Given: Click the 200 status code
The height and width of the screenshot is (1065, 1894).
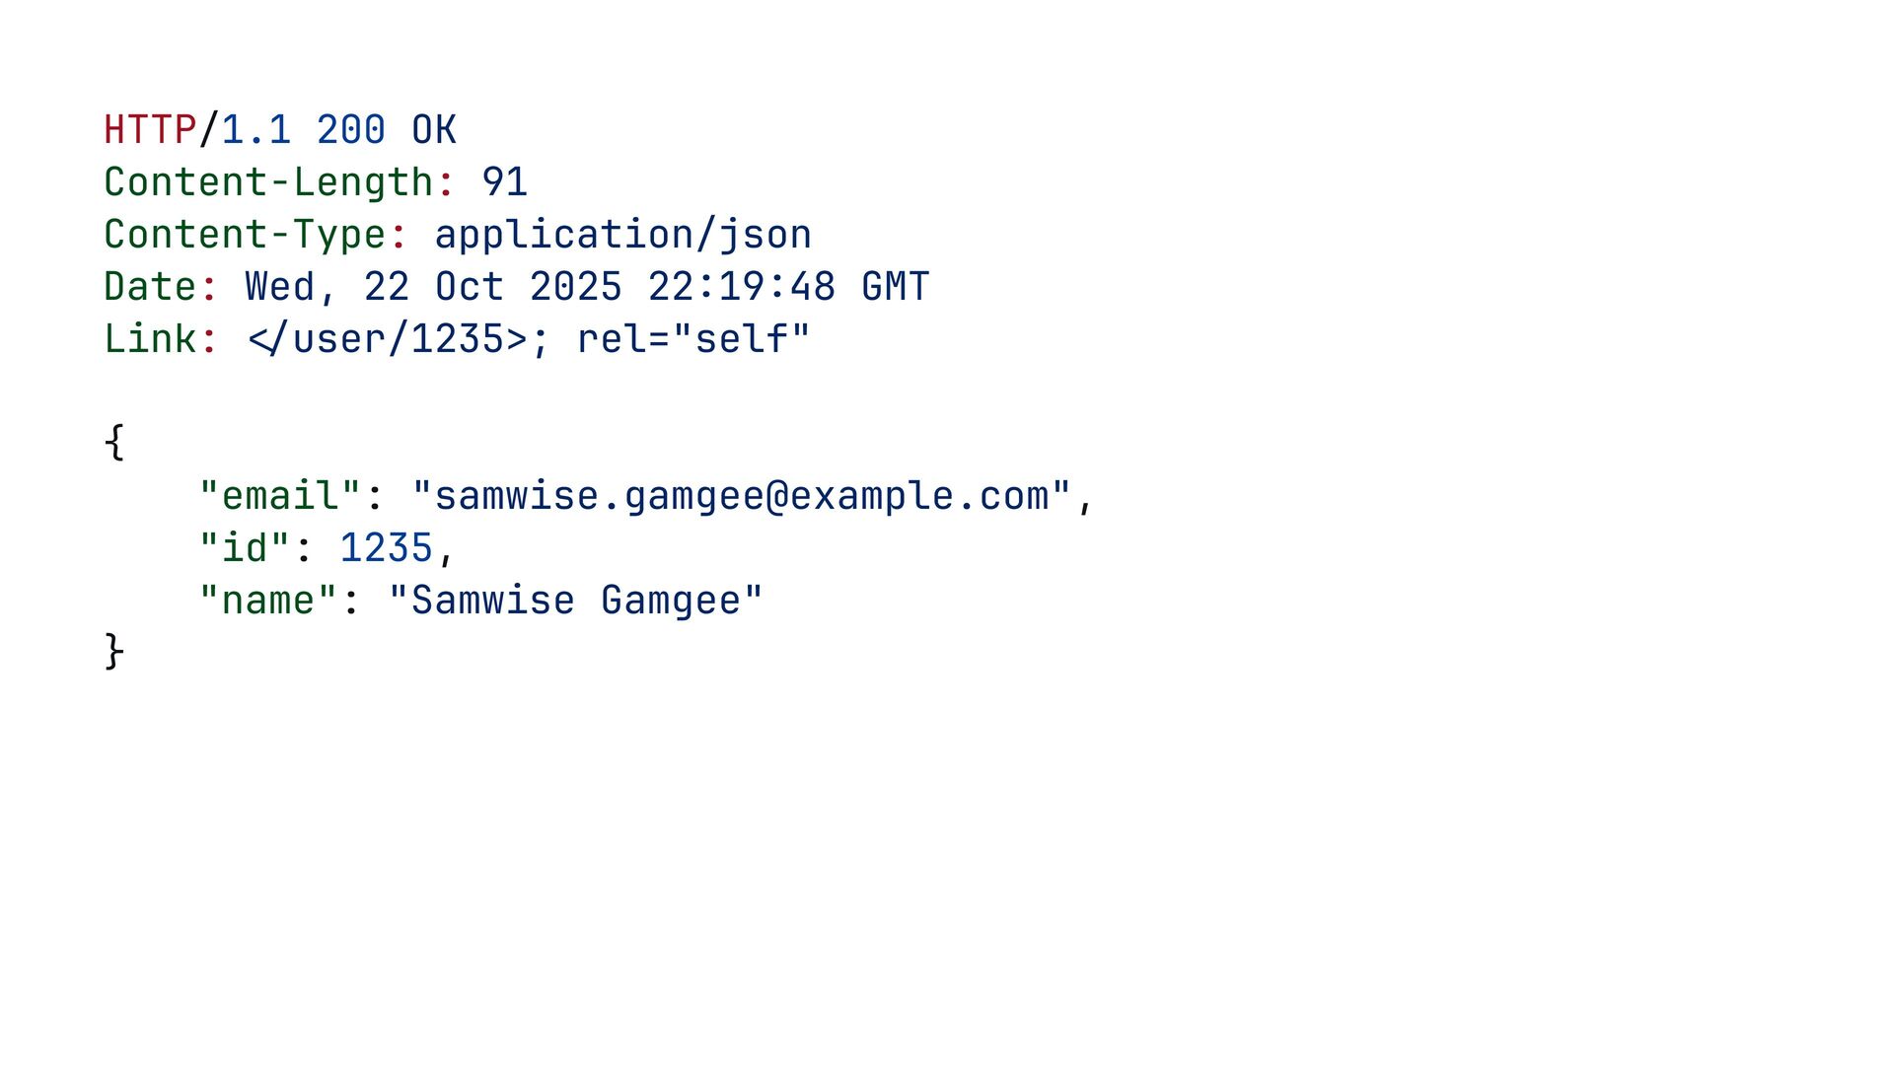Looking at the screenshot, I should (350, 130).
